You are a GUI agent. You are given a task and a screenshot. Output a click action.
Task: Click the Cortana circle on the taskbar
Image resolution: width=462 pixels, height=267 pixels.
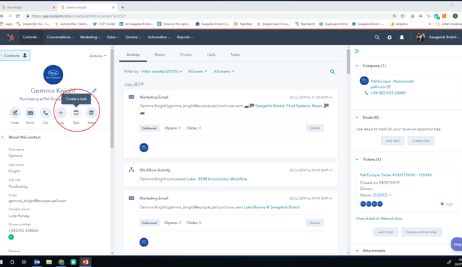tap(12, 262)
